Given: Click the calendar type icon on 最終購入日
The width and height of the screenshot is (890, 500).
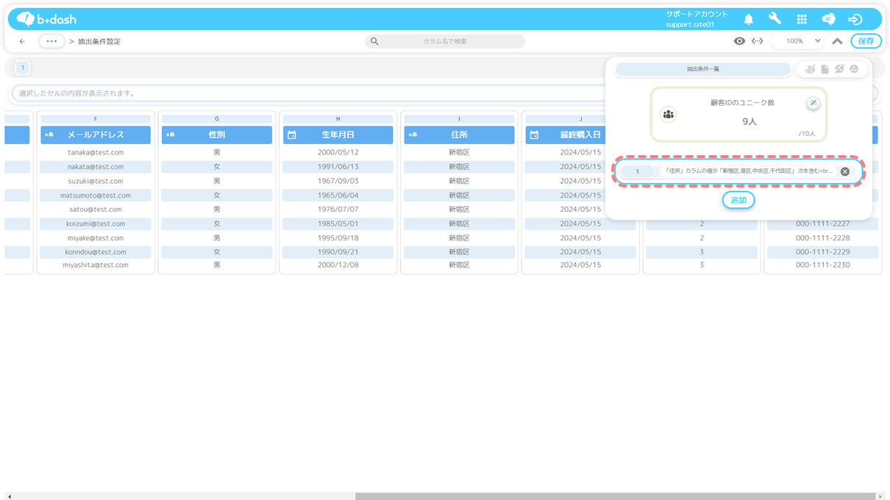Looking at the screenshot, I should coord(534,135).
